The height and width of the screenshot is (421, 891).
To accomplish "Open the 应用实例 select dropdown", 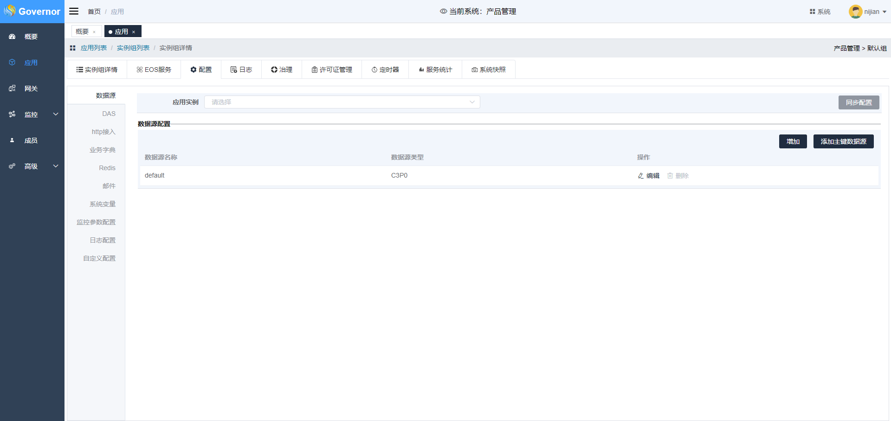I will (x=342, y=102).
